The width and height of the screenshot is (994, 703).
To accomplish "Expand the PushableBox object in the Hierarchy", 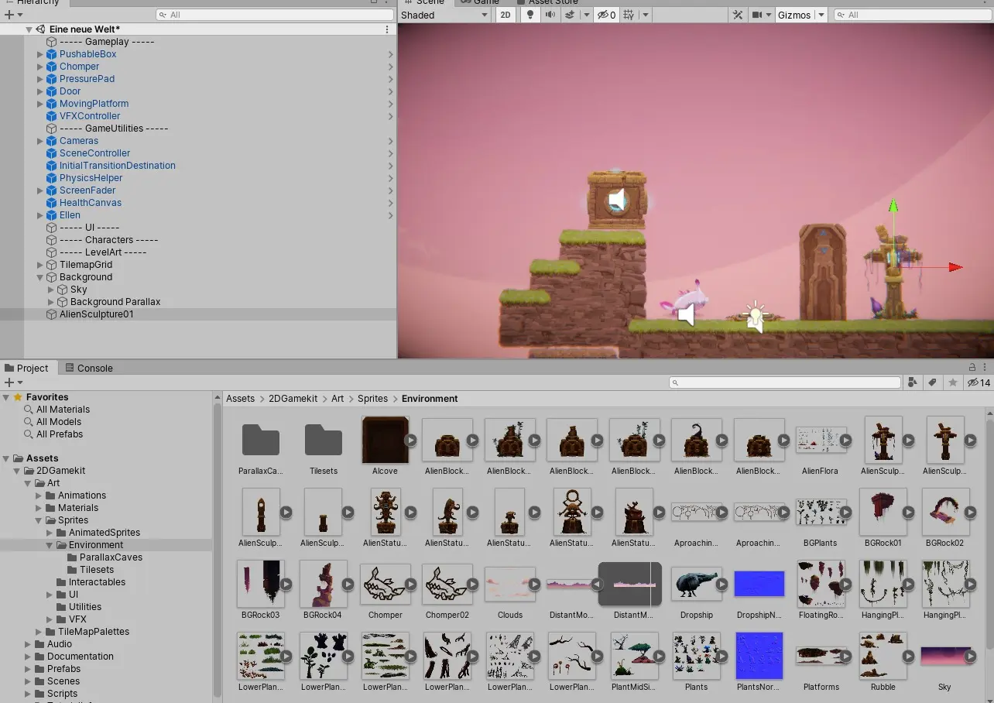I will (x=39, y=53).
